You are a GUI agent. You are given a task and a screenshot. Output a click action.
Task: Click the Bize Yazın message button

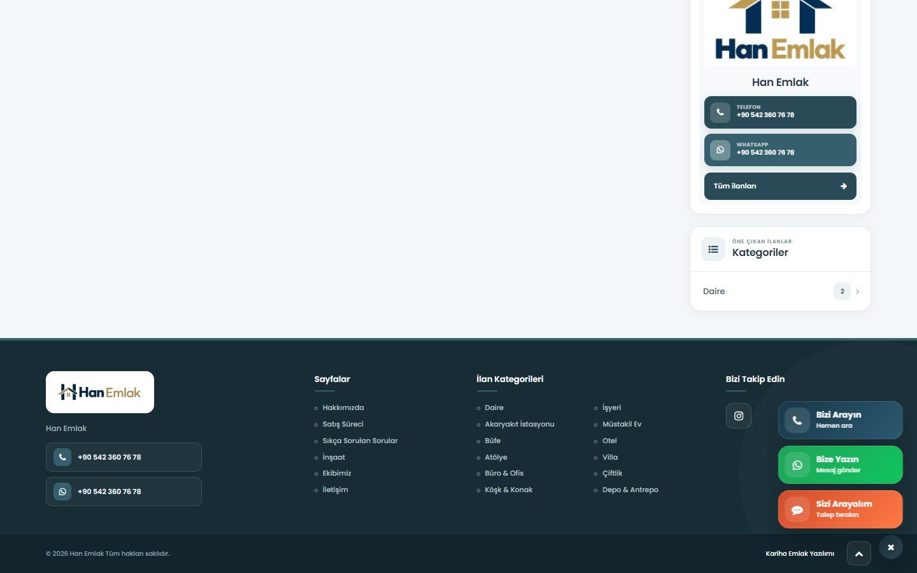[x=841, y=465]
